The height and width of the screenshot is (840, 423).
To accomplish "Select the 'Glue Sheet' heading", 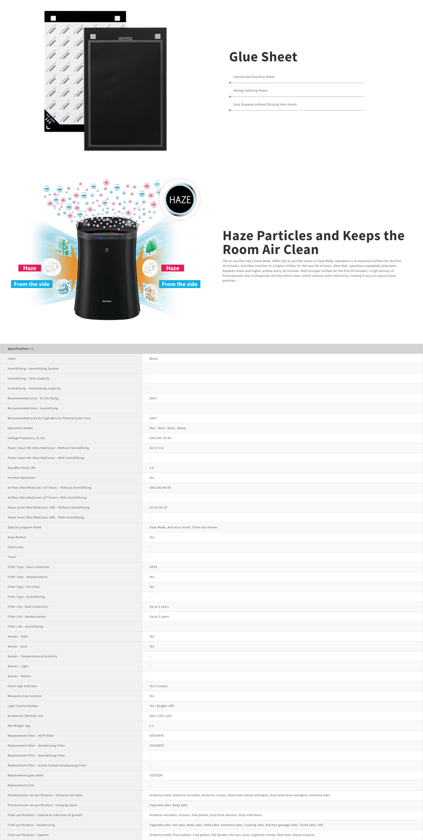I will (263, 57).
